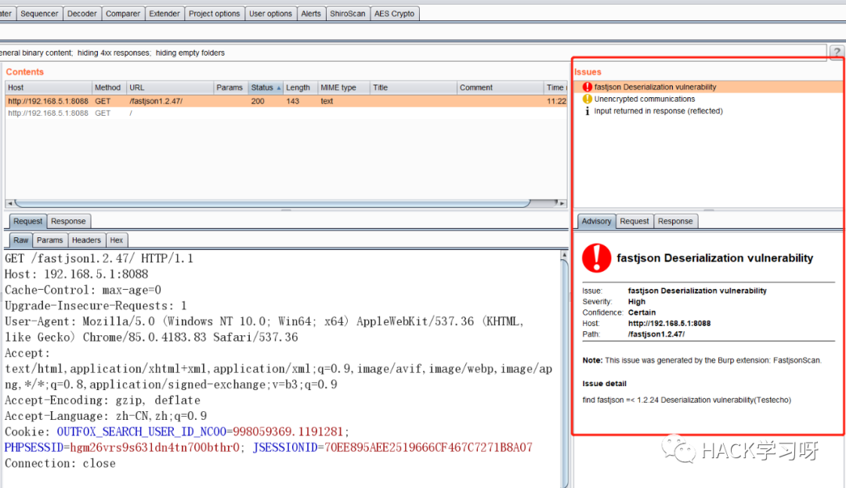Click the request editor scroll up arrow
The image size is (846, 488).
(x=564, y=255)
